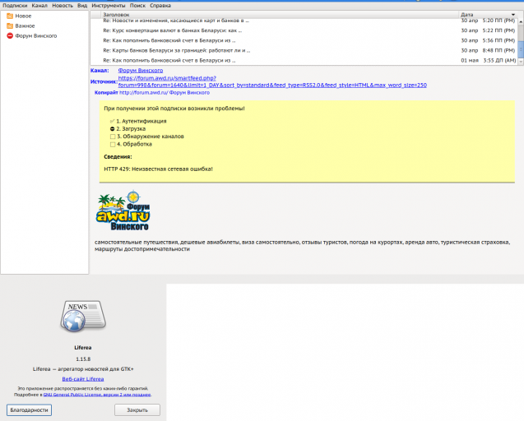This screenshot has width=524, height=421.
Task: Click the awd.ru Форум Винского logo
Action: coord(123,210)
